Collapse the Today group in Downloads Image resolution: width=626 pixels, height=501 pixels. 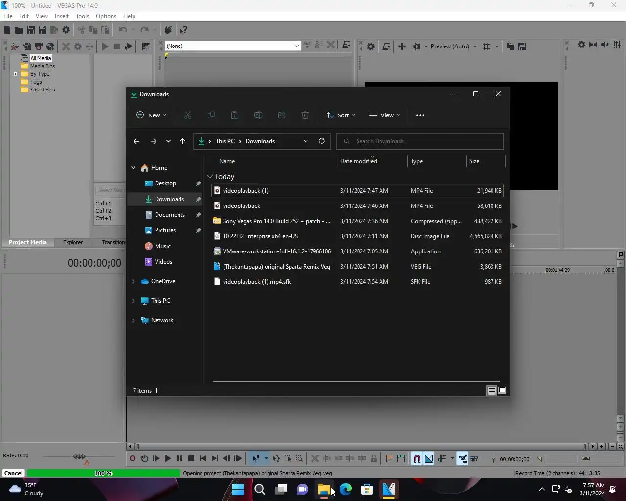210,177
